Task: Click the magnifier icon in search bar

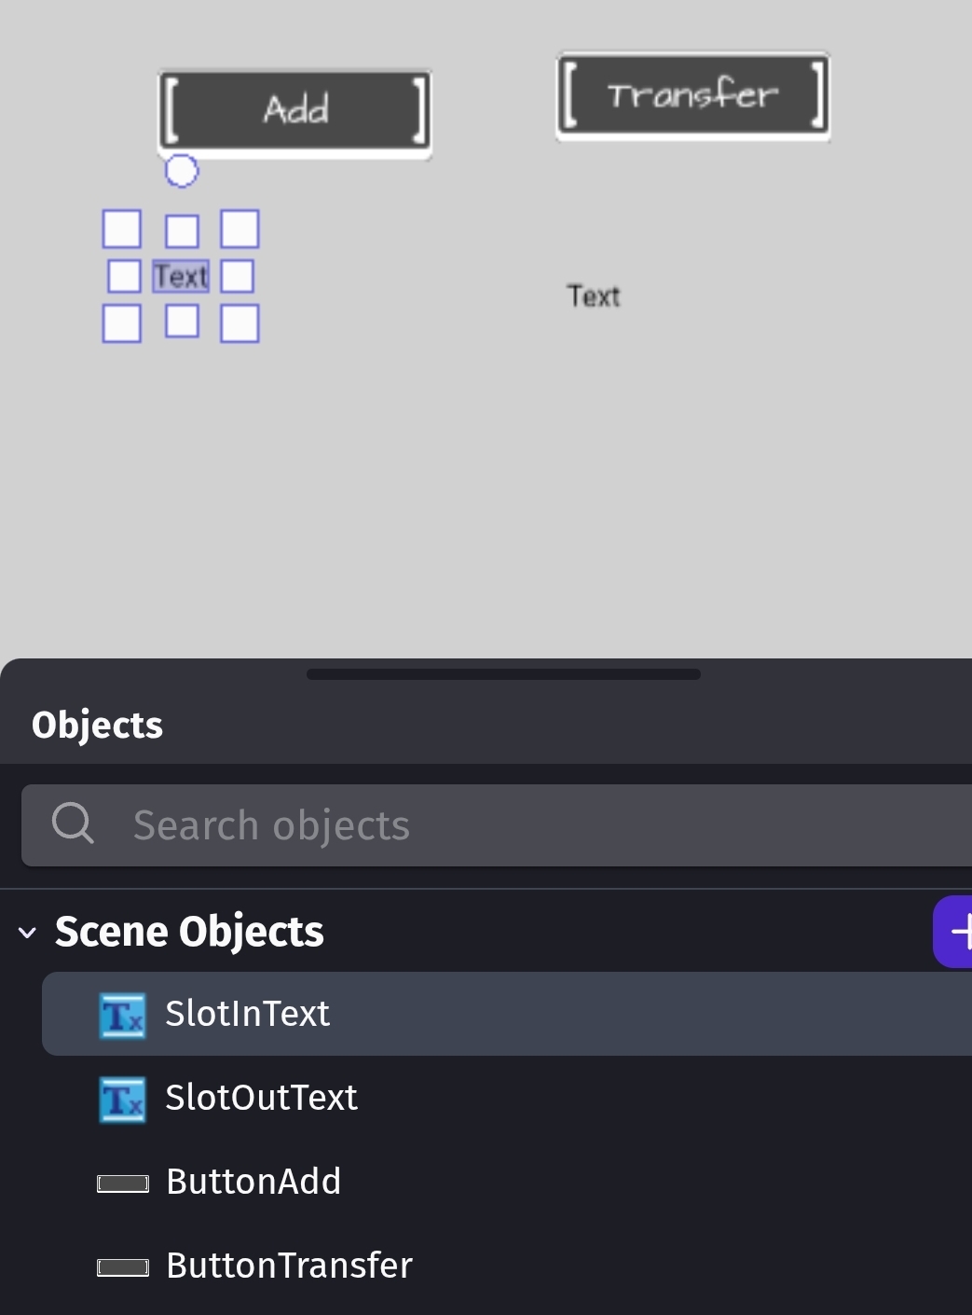Action: 73,824
